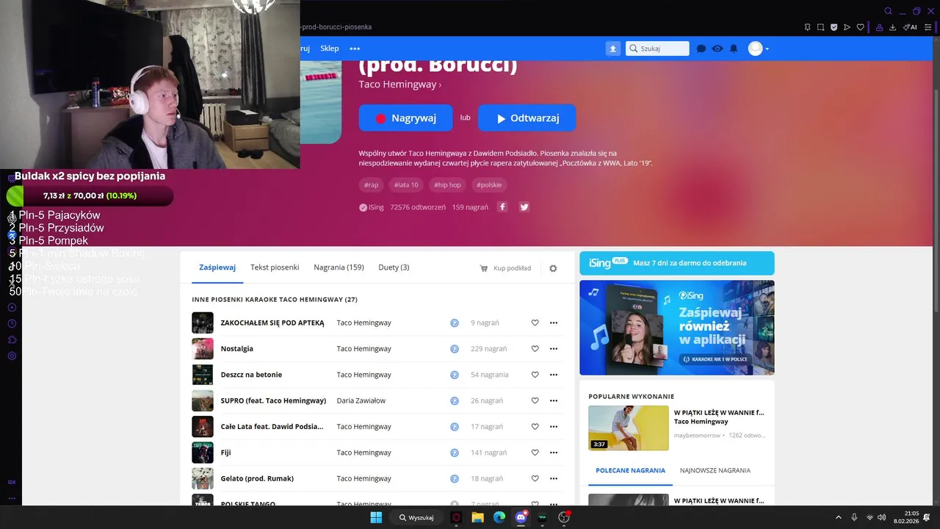Favorite ZAKOCHAŁEM SIĘ POD APTEKĄ with heart

(x=535, y=323)
